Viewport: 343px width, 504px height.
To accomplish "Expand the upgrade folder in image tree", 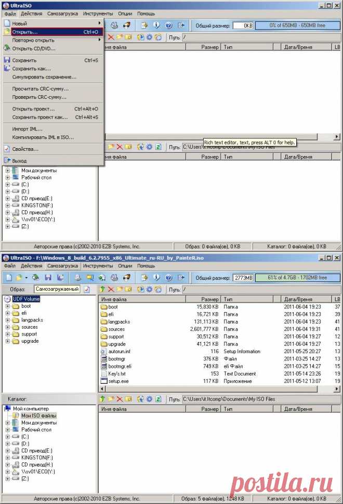I will coord(8,341).
